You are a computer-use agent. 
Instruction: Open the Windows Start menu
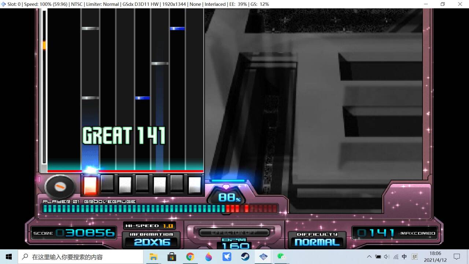9,257
